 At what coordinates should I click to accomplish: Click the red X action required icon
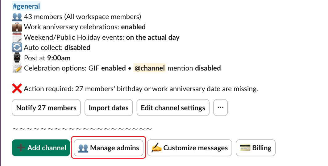click(x=17, y=88)
